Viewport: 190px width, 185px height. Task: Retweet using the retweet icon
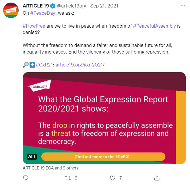[x=68, y=178]
